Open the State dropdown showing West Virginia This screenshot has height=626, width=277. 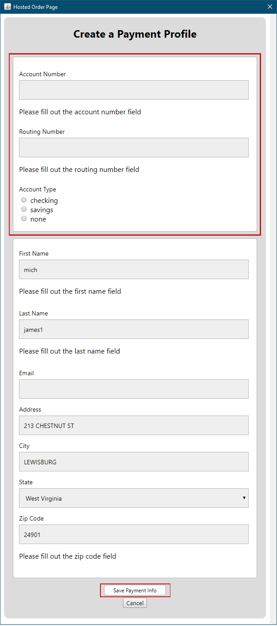134,498
